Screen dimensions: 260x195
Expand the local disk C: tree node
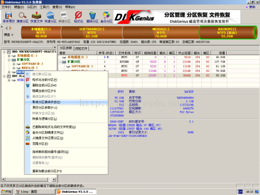click(x=9, y=55)
